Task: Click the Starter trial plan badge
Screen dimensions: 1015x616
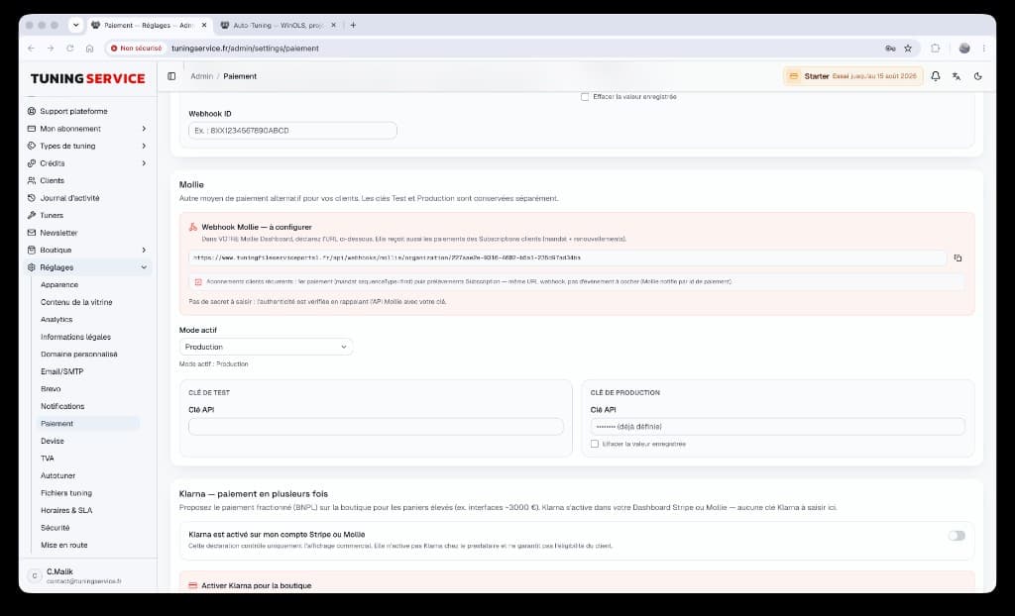Action: 853,76
